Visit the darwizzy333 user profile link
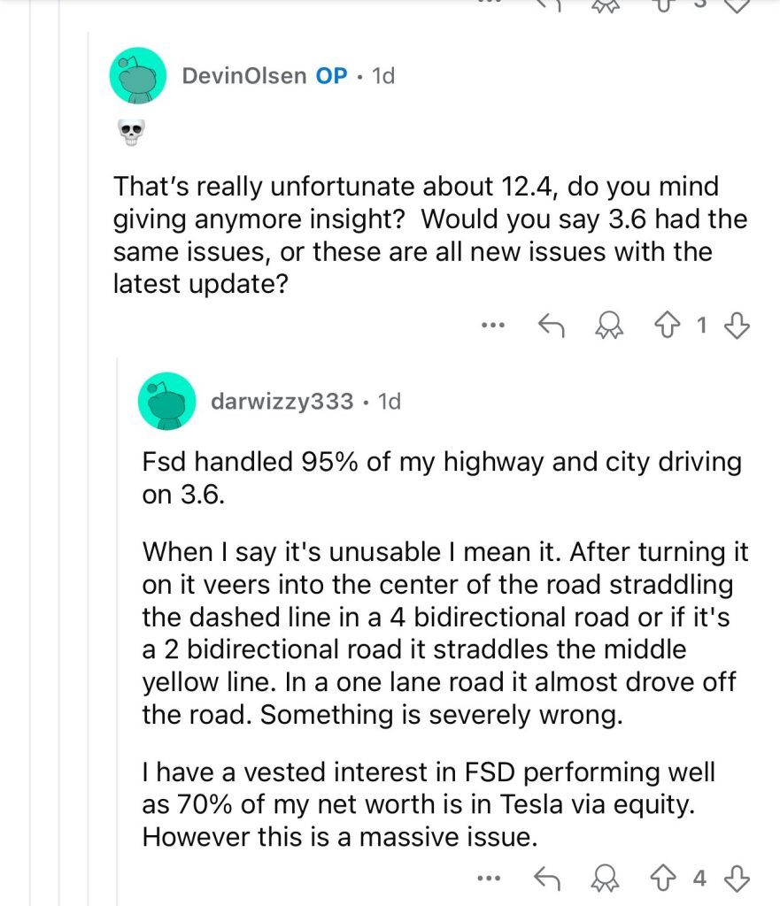The height and width of the screenshot is (906, 780). tap(282, 402)
